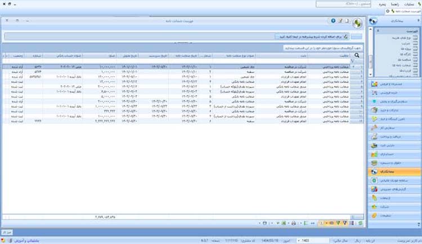Open the highlighted پیمانکاری module in sidebar
Image resolution: width=422 pixels, height=244 pixels.
coord(394,172)
